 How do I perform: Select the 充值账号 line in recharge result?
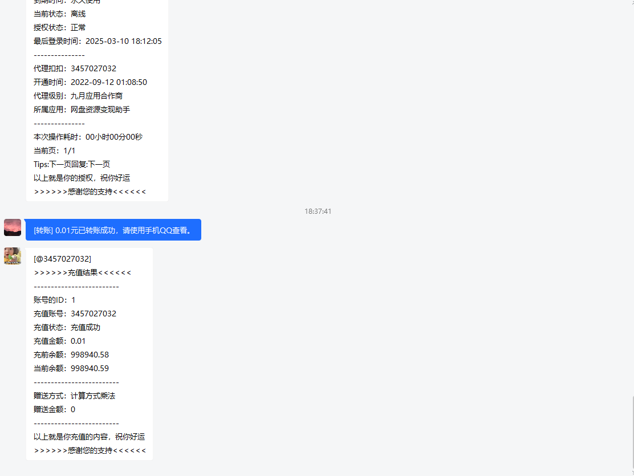[75, 314]
